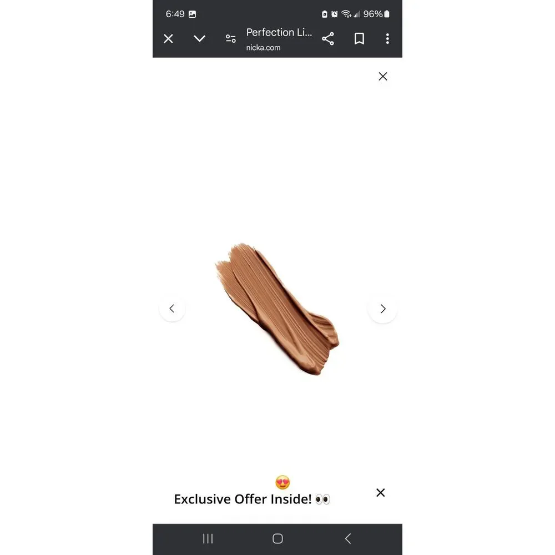This screenshot has width=555, height=555.
Task: Tap the heart-eyes emoji on banner
Action: [x=282, y=482]
